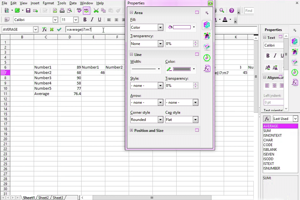Cancel the formula with the green X
Image resolution: width=300 pixels, height=200 pixels.
[x=52, y=29]
